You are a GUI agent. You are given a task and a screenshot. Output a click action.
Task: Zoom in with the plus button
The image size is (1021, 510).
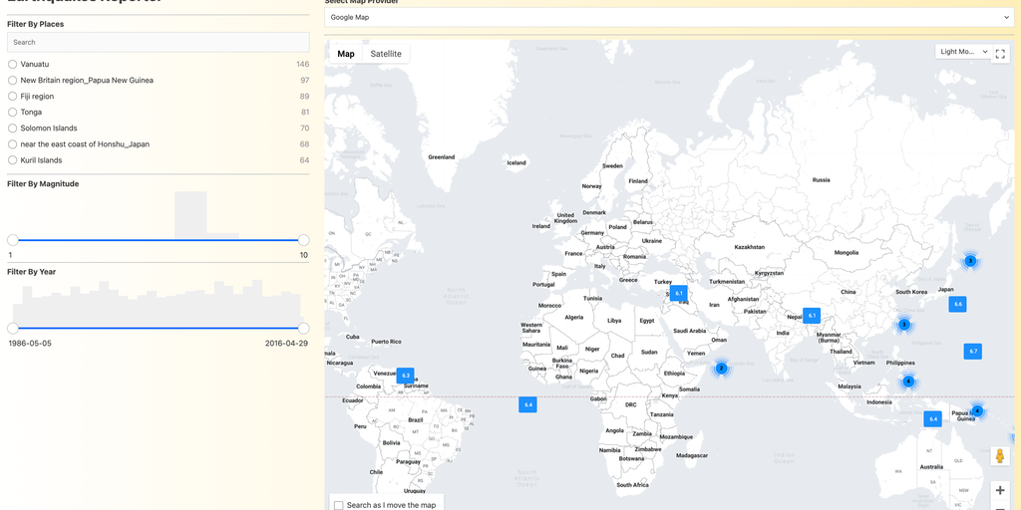click(x=1000, y=490)
